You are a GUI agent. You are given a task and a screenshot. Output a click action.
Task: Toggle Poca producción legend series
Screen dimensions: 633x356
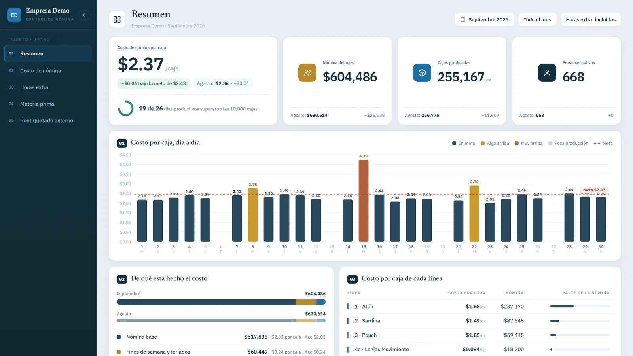[x=568, y=143]
